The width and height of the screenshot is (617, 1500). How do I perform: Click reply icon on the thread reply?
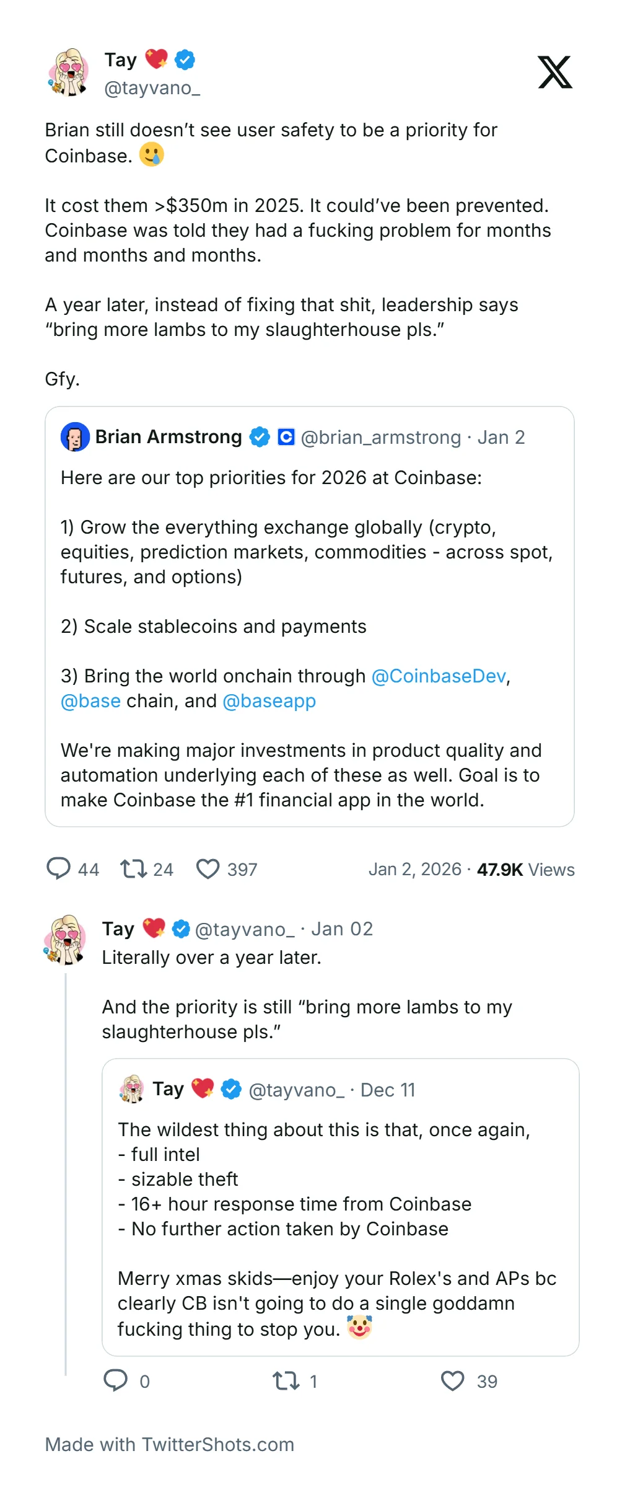click(115, 1380)
